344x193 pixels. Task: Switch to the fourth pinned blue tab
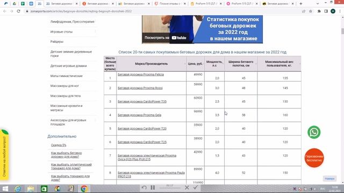point(31,4)
